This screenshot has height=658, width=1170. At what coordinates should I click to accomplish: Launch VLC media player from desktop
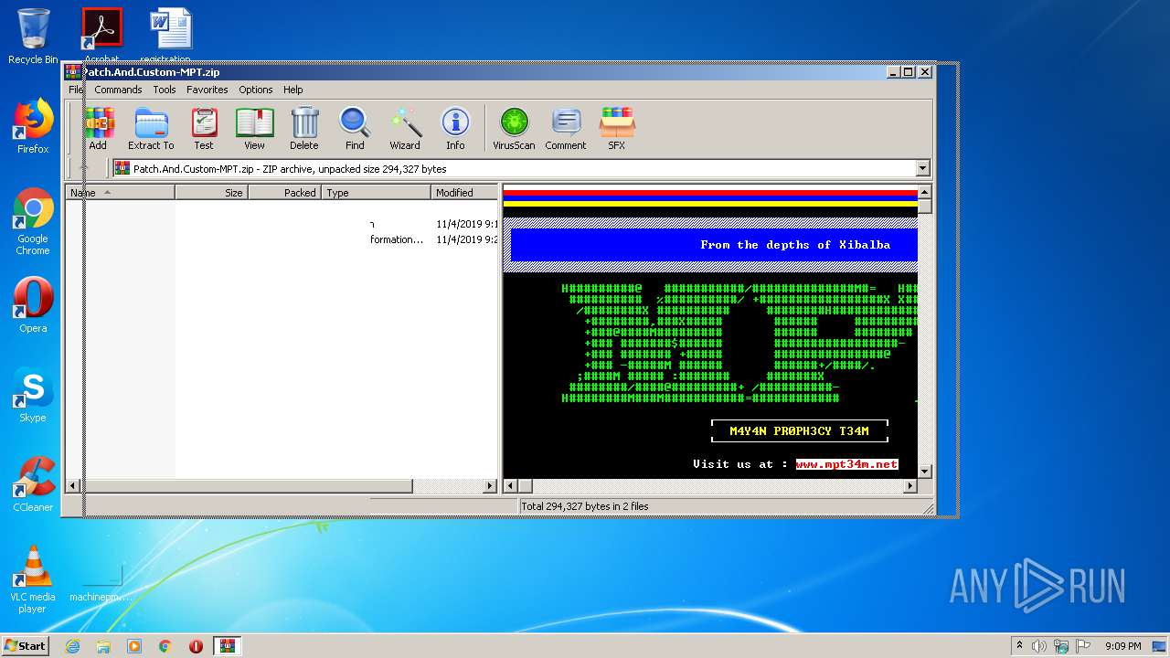point(33,579)
